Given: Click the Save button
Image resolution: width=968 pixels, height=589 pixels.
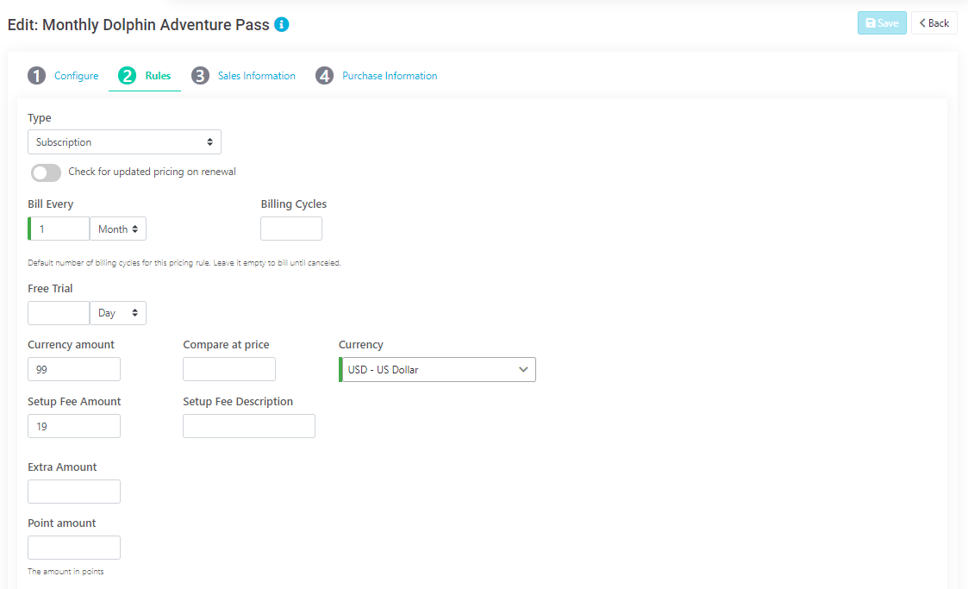Looking at the screenshot, I should click(x=882, y=23).
